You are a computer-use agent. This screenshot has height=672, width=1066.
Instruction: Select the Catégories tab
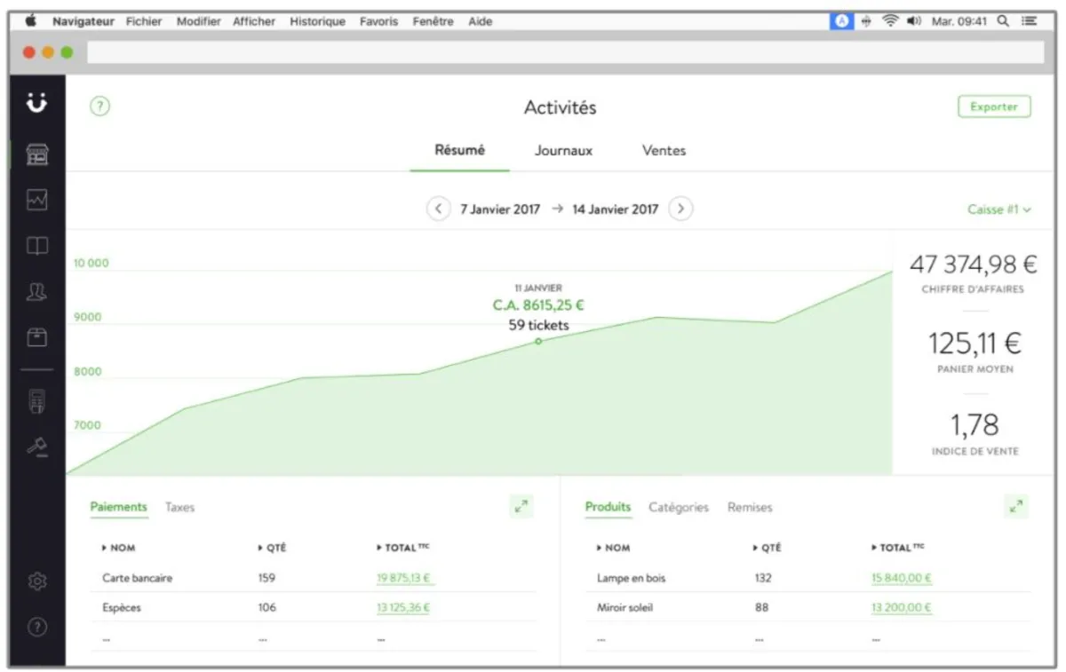click(679, 508)
